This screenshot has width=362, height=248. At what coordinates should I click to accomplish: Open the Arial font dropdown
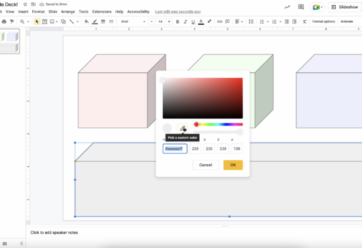coord(133,21)
